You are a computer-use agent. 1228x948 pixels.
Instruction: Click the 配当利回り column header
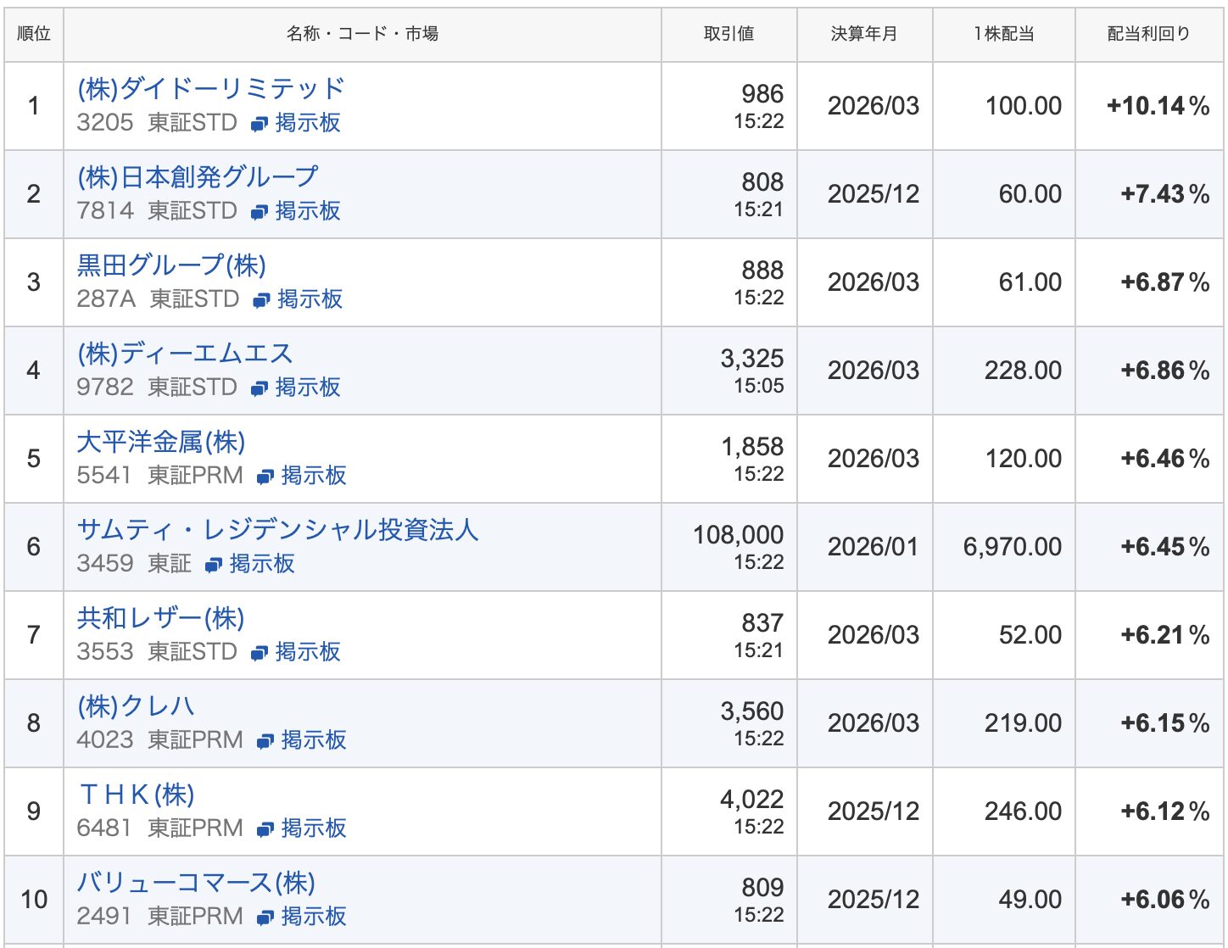pos(1149,34)
